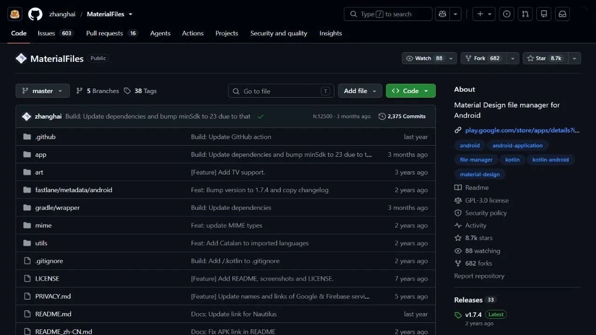Image resolution: width=596 pixels, height=335 pixels.
Task: Open the notifications inbox icon
Action: [x=562, y=14]
